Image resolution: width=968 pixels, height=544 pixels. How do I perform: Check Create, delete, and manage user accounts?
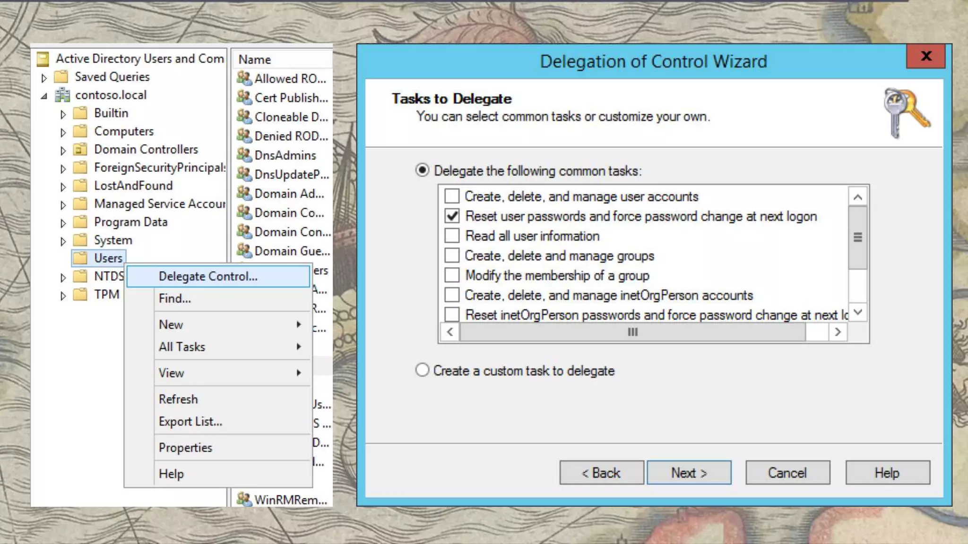point(452,196)
